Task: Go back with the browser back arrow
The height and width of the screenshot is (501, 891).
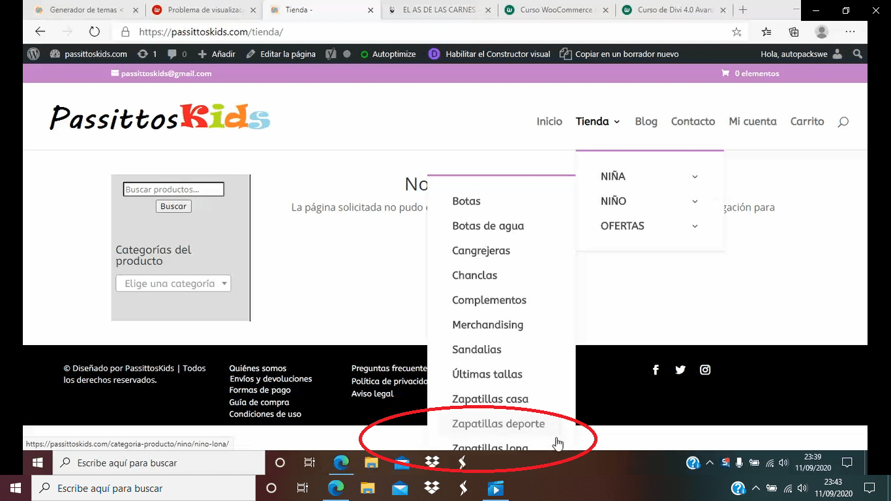Action: (x=40, y=31)
